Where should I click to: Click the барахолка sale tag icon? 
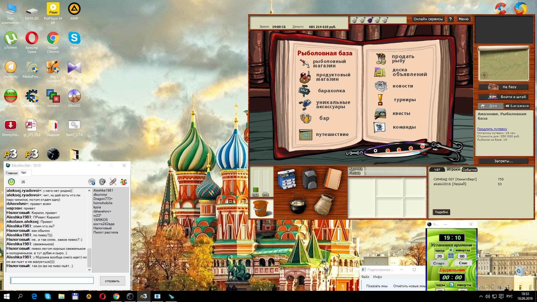(x=305, y=91)
